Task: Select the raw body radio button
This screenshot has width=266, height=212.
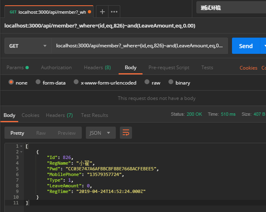Action: pyautogui.click(x=147, y=83)
